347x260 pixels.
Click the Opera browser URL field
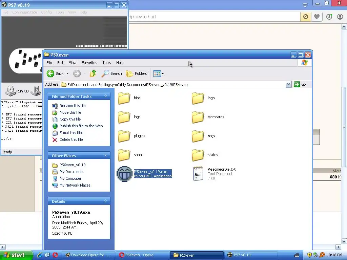click(214, 17)
